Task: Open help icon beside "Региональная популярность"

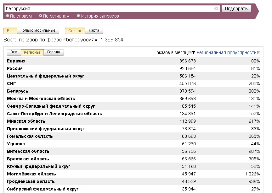Action: tap(258, 53)
